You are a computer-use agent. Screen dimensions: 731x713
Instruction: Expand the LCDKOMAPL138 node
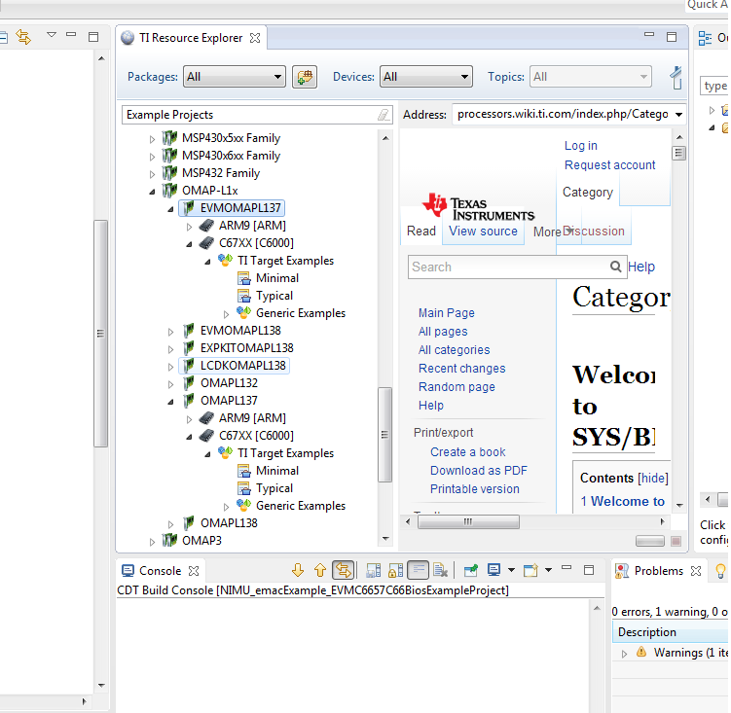click(170, 367)
